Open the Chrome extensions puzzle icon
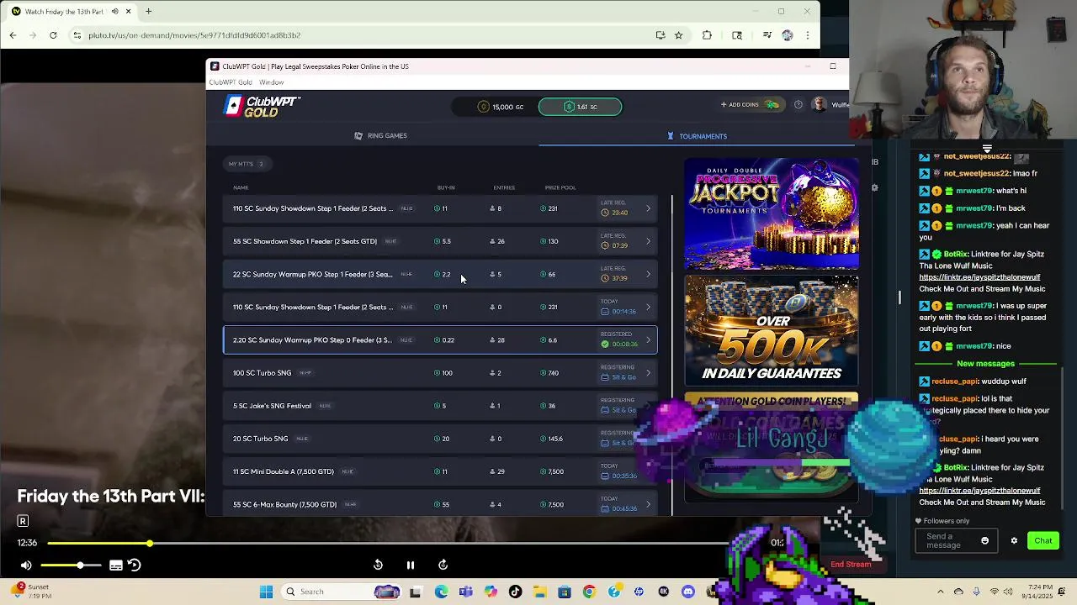The width and height of the screenshot is (1077, 605). click(707, 35)
